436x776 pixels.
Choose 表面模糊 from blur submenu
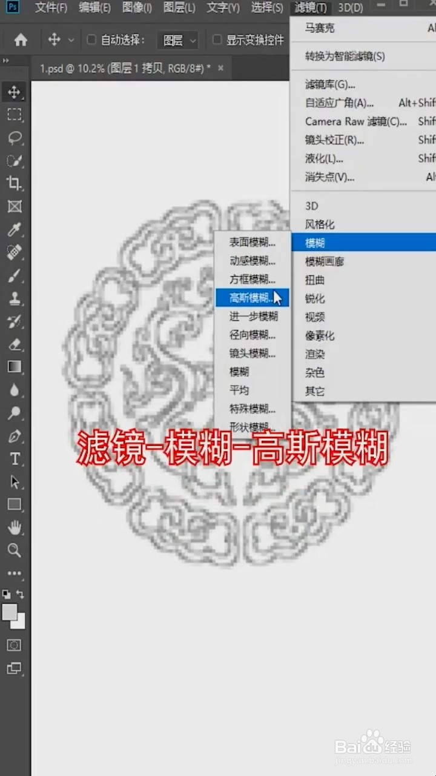[253, 242]
